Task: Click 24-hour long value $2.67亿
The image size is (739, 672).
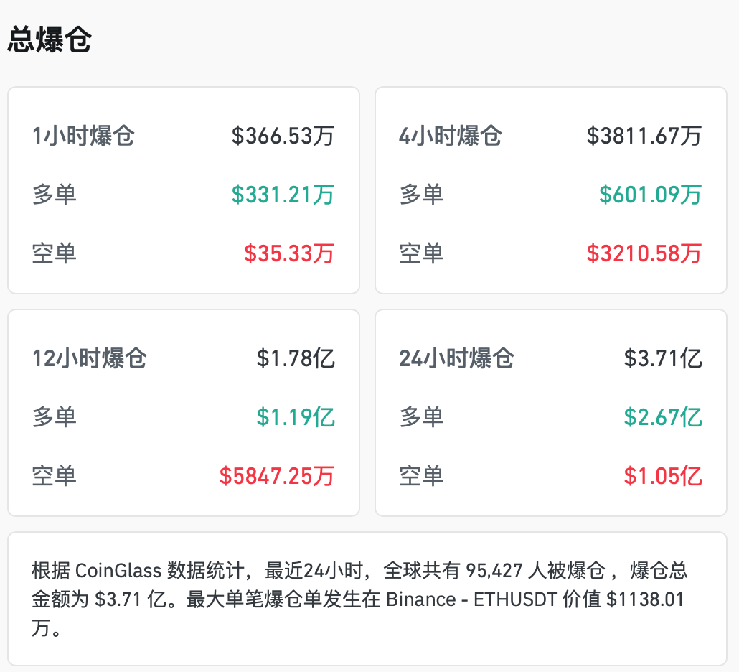Action: click(x=663, y=417)
